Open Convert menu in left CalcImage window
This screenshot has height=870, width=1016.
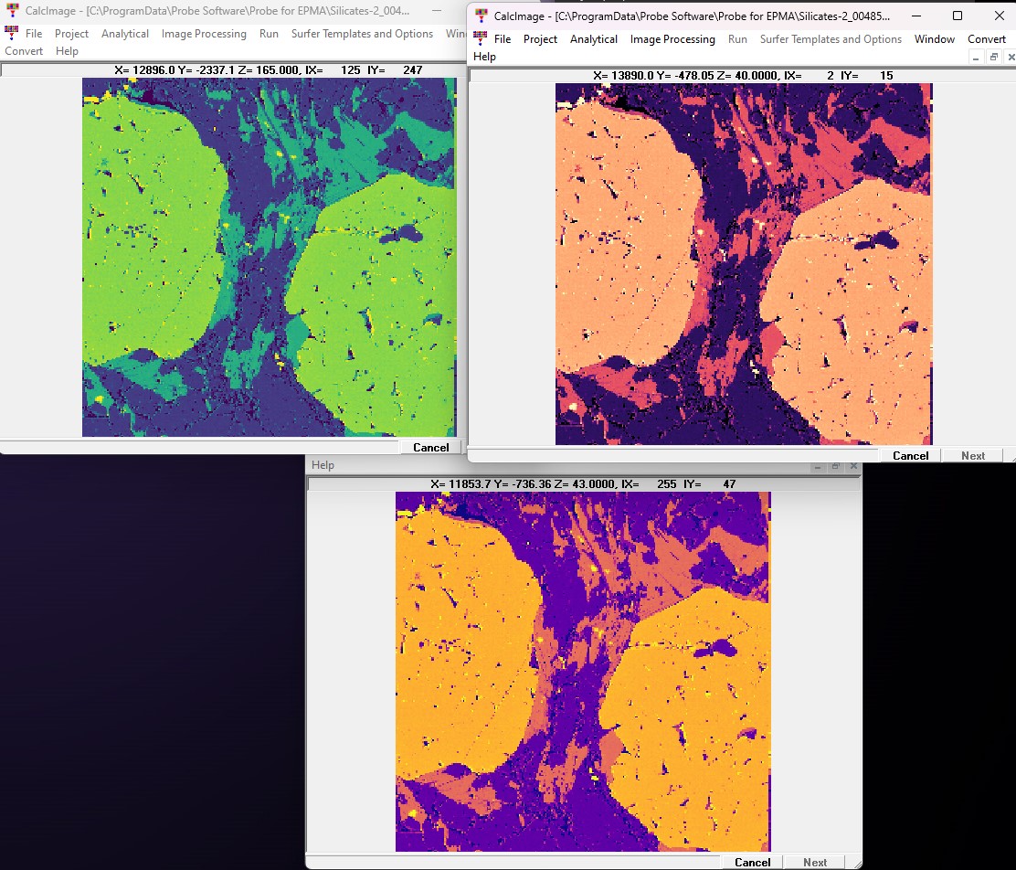tap(24, 51)
